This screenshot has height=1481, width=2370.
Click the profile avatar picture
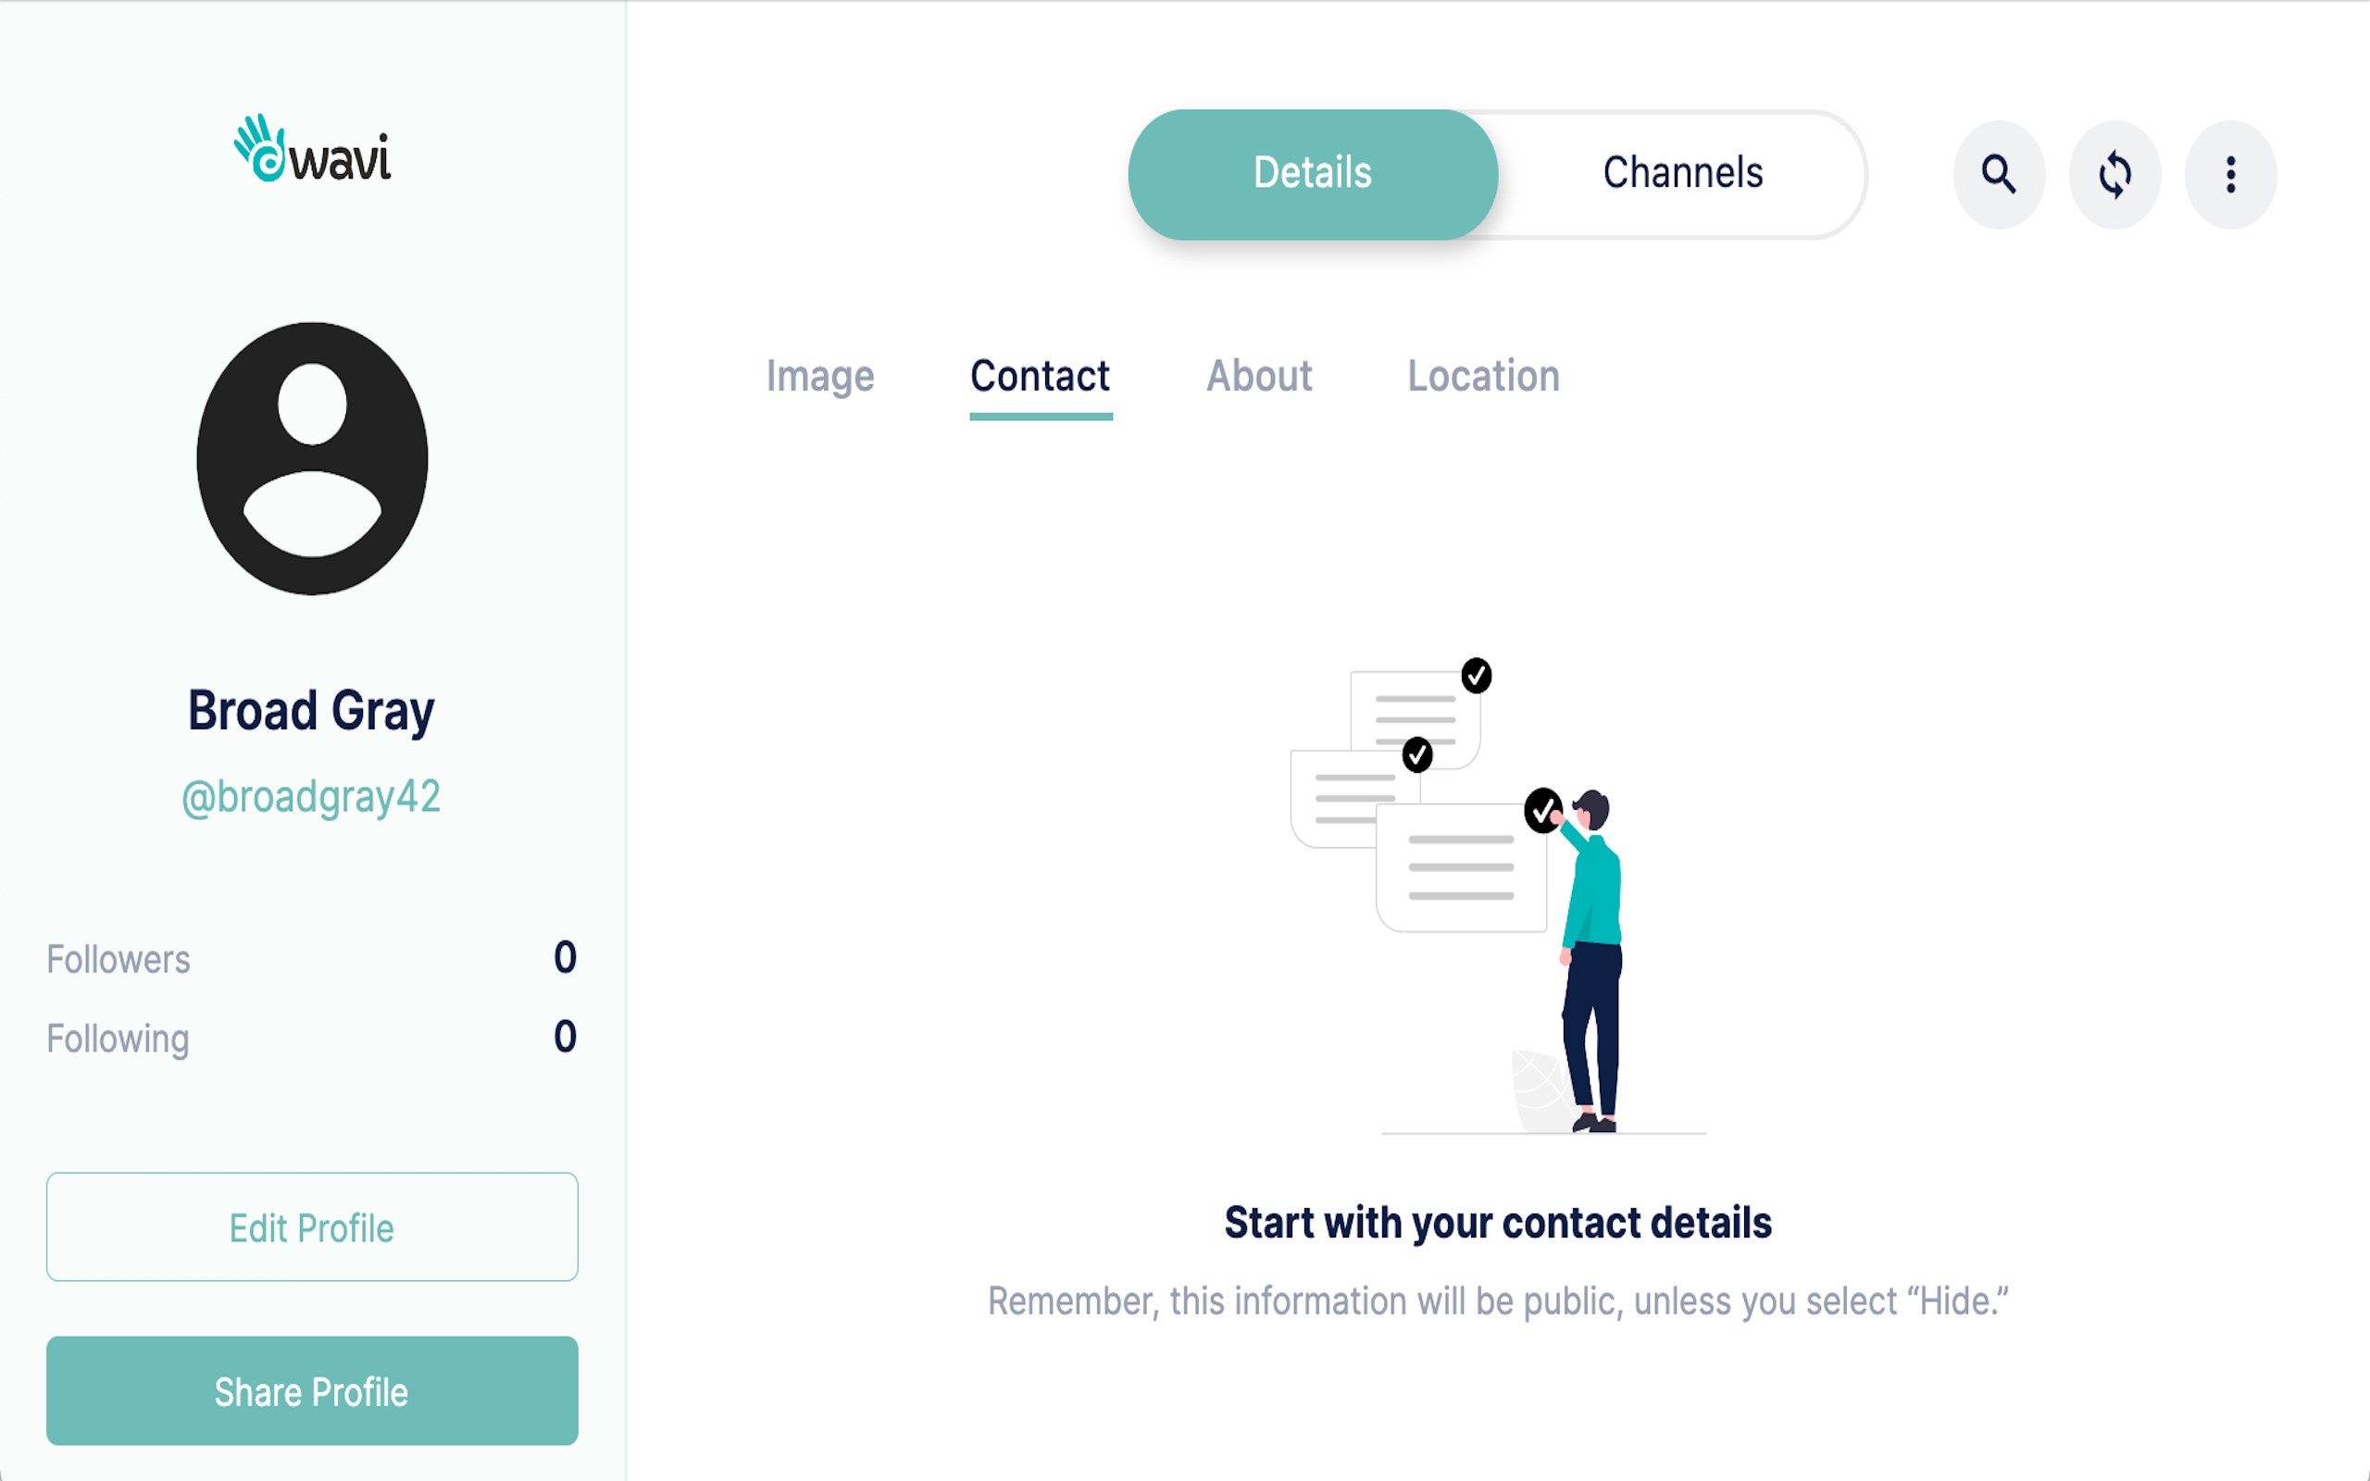pyautogui.click(x=312, y=458)
